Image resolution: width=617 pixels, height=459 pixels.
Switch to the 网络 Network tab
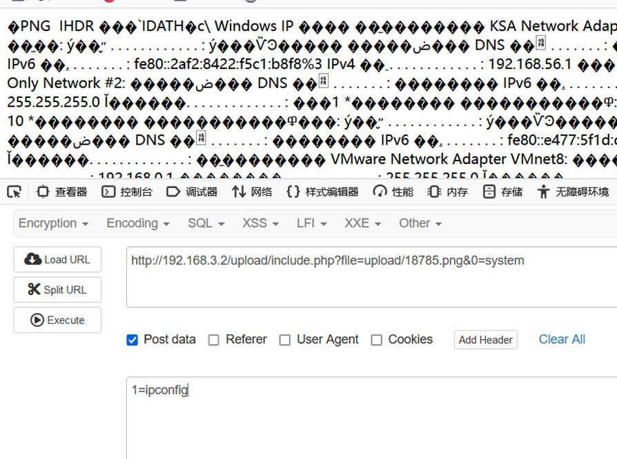click(x=252, y=192)
